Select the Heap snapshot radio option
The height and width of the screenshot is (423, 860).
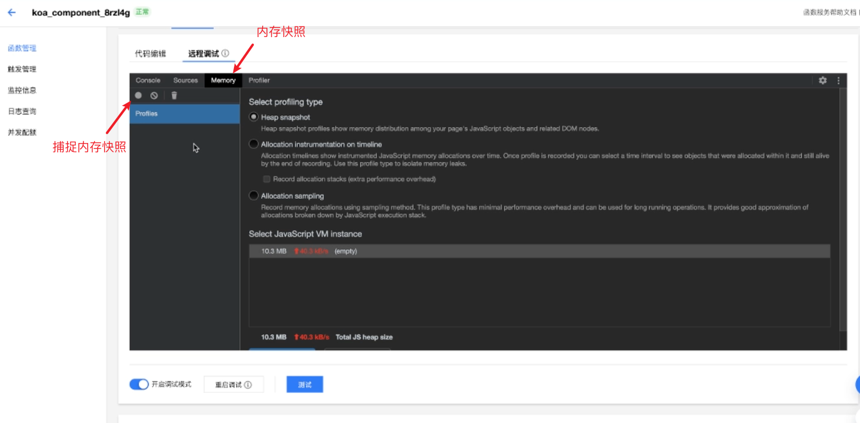(x=253, y=117)
